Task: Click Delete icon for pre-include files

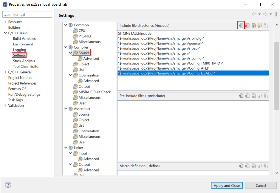Action: 247,96
